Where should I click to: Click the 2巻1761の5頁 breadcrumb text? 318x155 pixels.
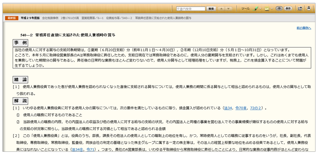(x=70, y=18)
